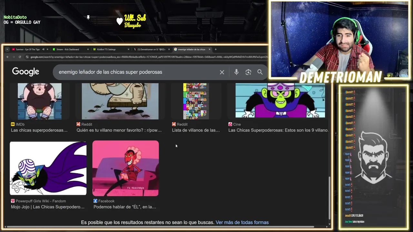
Task: Open the tab search dropdown arrow
Action: tap(7, 49)
